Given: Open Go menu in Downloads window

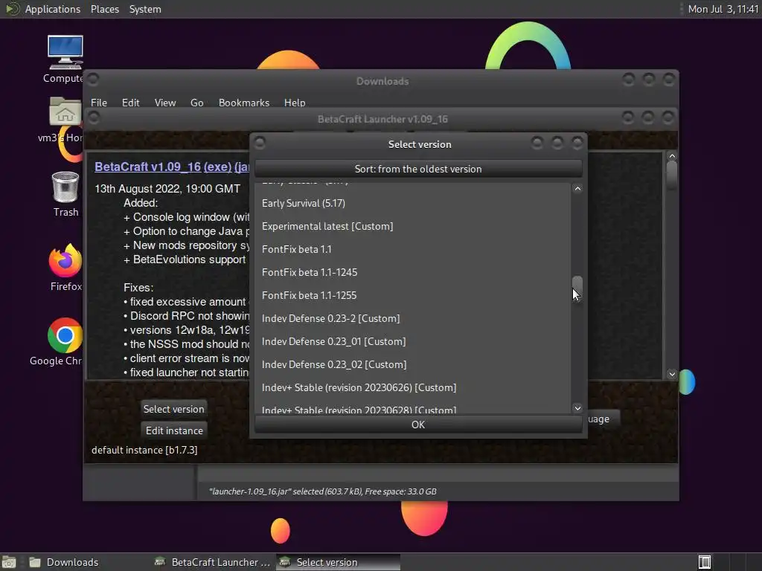Looking at the screenshot, I should tap(196, 103).
